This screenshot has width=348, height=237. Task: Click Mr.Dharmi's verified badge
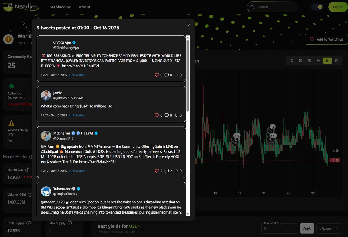coord(96,133)
